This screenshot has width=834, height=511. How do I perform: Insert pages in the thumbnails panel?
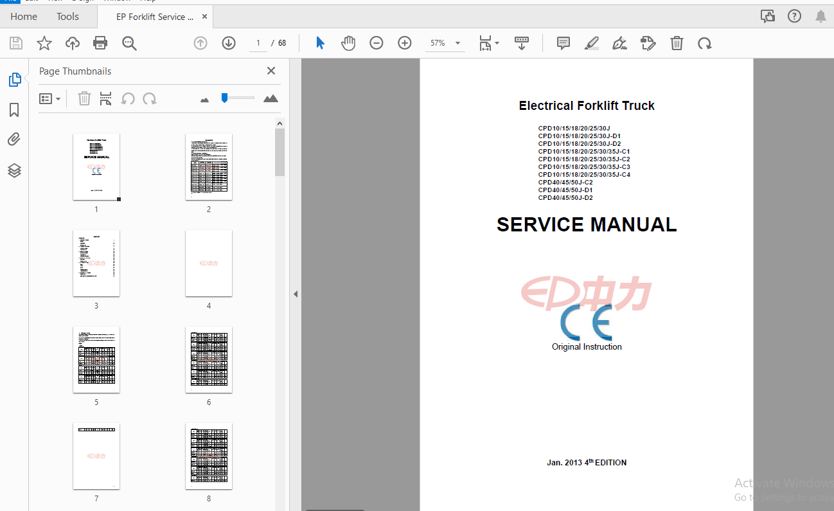[106, 98]
